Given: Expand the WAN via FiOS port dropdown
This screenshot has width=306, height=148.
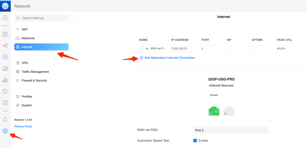Looking at the screenshot, I should 231,130.
